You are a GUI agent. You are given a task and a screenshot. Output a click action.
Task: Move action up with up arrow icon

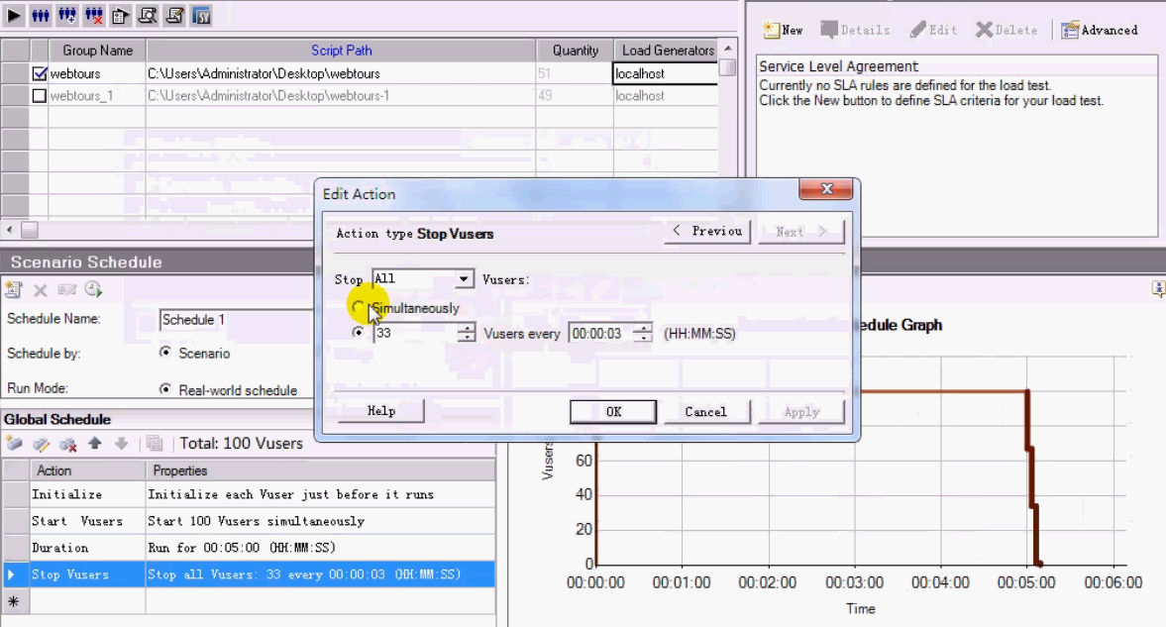point(94,444)
